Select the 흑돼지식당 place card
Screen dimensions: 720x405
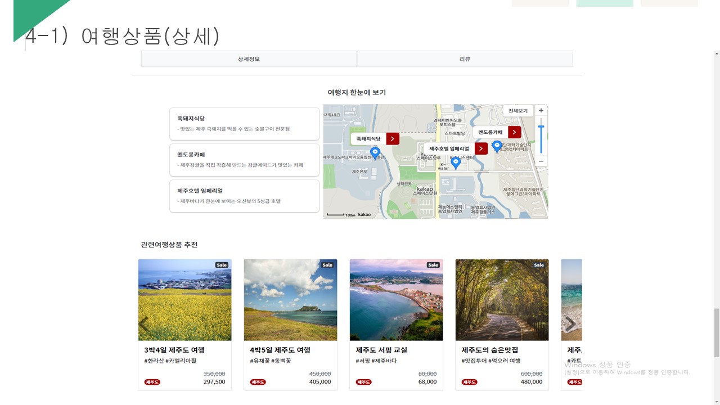point(244,124)
